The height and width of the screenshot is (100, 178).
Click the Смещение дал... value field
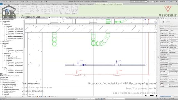[174, 64]
